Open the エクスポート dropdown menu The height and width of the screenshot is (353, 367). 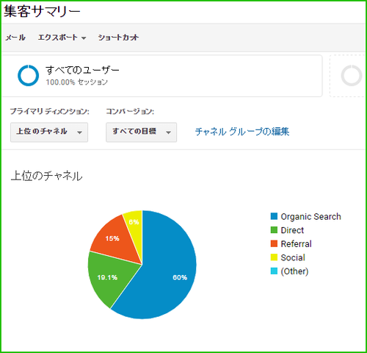pos(62,38)
